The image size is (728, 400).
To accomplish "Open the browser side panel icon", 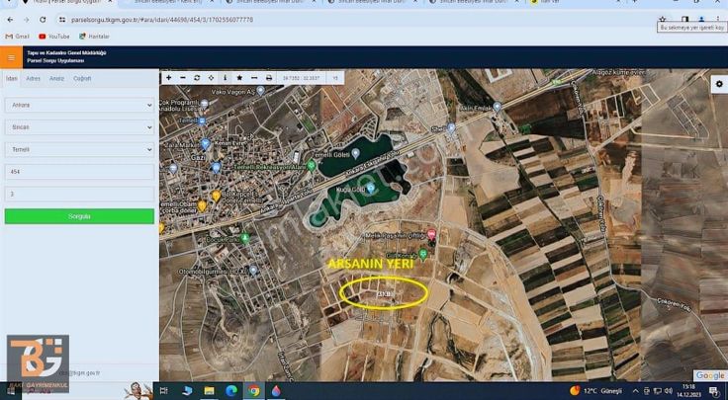I will coord(684,20).
